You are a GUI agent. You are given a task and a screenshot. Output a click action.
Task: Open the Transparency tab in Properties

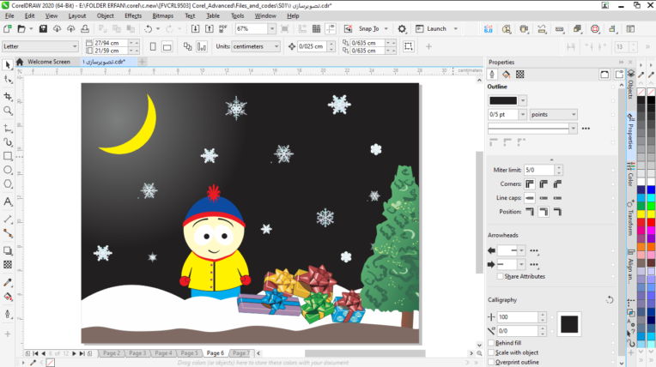click(520, 75)
